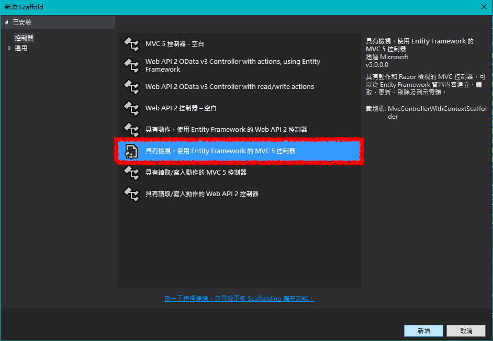The image size is (493, 341).
Task: Click the icon beside MVC 5 控制器 - 空白
Action: coord(131,44)
